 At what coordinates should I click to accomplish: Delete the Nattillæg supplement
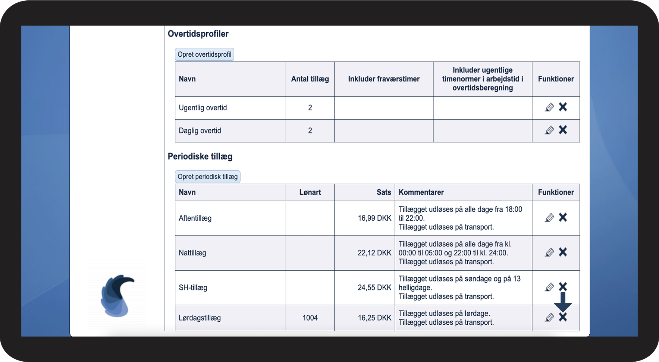[563, 252]
